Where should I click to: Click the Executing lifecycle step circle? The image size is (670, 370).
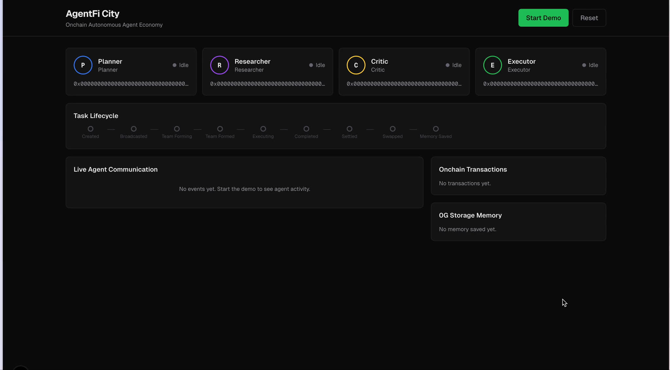[263, 129]
